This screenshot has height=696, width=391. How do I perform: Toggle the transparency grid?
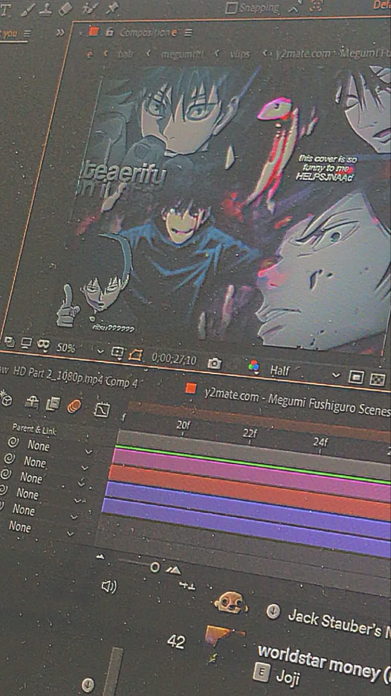pos(378,380)
